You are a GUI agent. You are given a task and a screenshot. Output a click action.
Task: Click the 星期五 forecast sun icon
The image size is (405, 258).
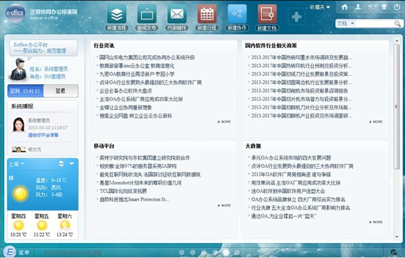click(x=42, y=225)
